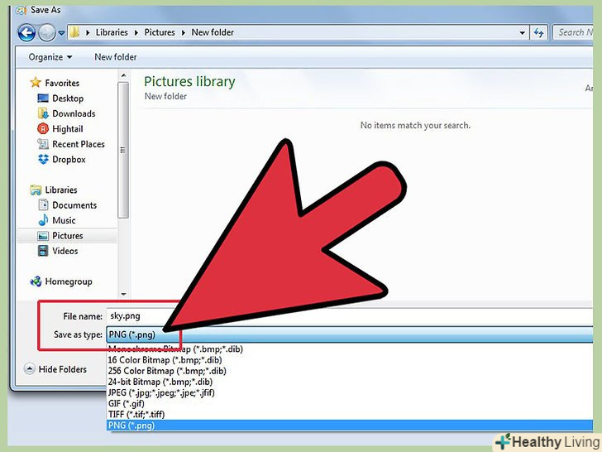This screenshot has width=602, height=452.
Task: Select Pictures under Libraries
Action: click(x=68, y=236)
